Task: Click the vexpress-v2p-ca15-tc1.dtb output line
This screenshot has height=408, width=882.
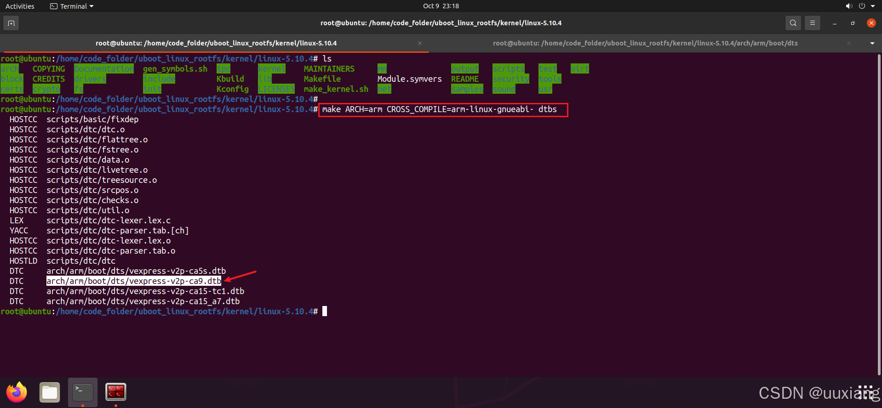Action: 145,291
